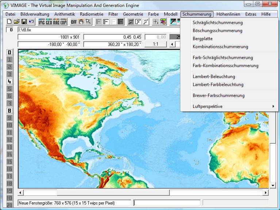Click the 1:1 zoom button
280x210 pixels.
(x=156, y=44)
